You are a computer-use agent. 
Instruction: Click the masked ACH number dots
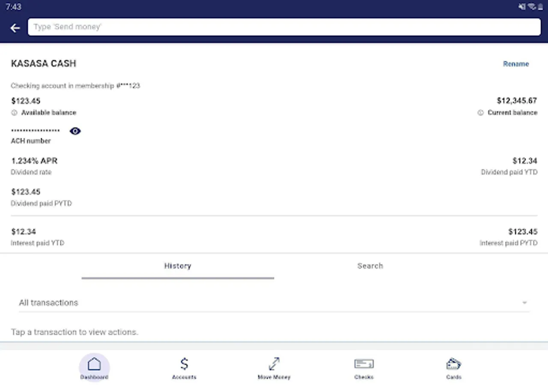point(35,130)
